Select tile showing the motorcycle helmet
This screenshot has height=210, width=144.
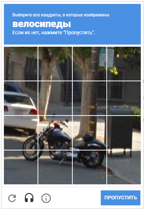pyautogui.click(x=89, y=133)
